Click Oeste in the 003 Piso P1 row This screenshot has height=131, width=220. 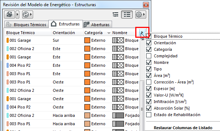pyautogui.click(x=58, y=82)
